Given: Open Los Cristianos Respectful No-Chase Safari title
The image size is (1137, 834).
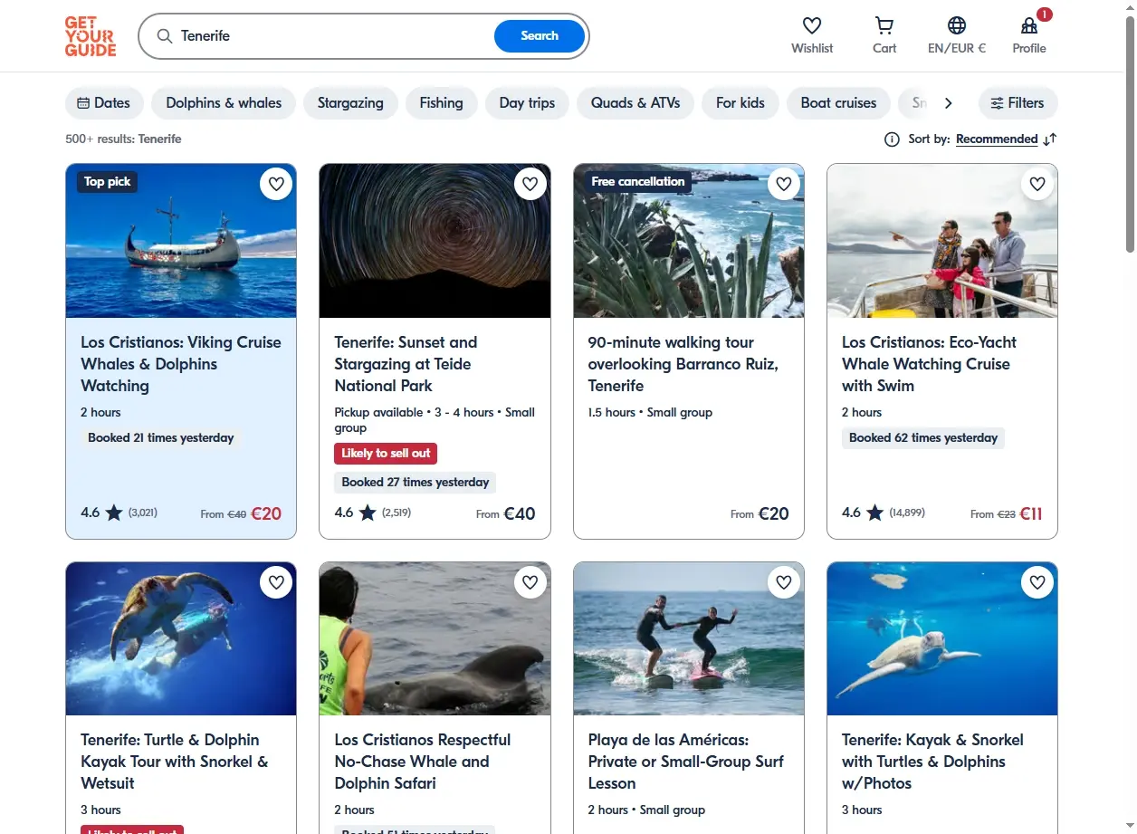Looking at the screenshot, I should coord(423,762).
